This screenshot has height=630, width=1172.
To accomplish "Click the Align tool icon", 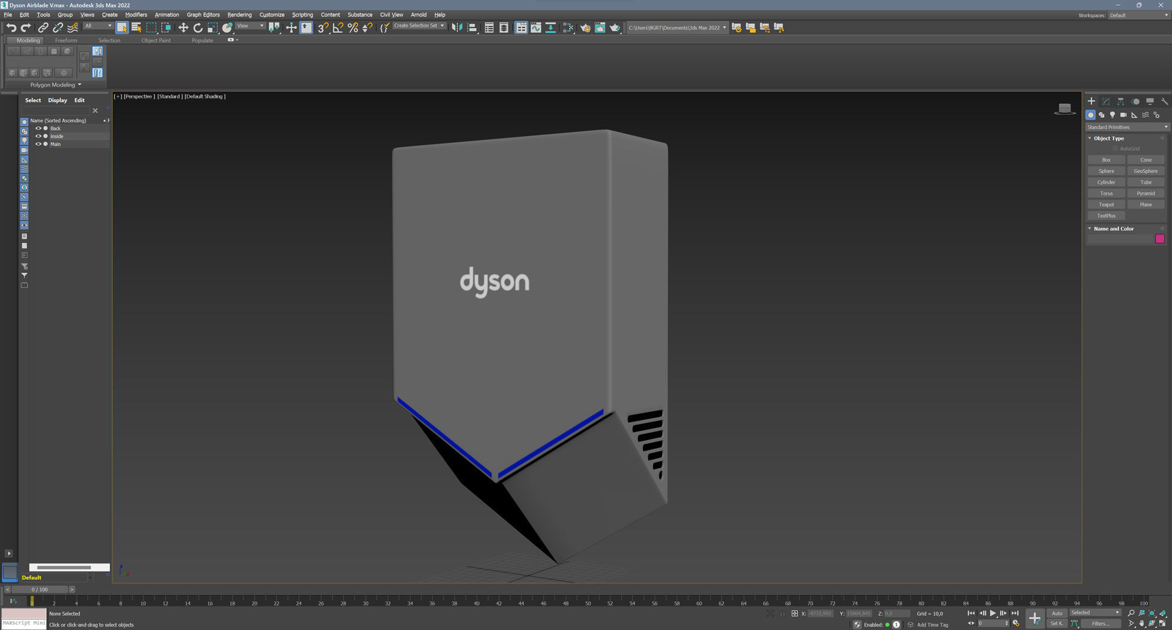I will [x=472, y=27].
